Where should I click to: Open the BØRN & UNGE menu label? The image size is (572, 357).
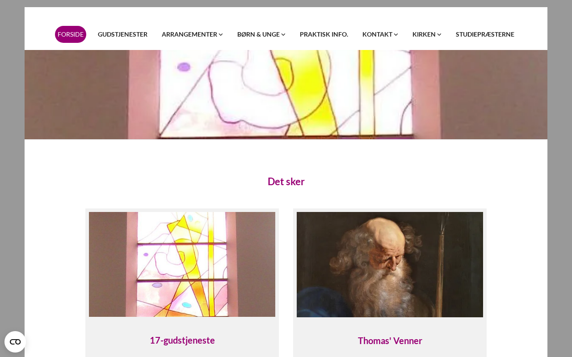point(258,34)
